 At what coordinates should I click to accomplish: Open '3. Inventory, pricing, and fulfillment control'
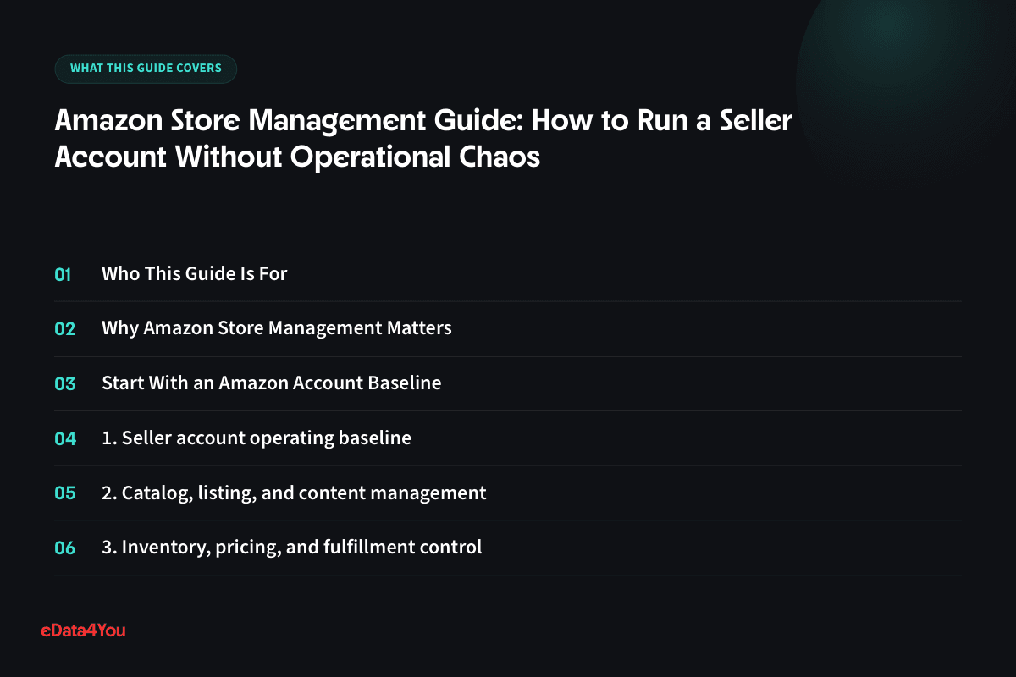(292, 547)
